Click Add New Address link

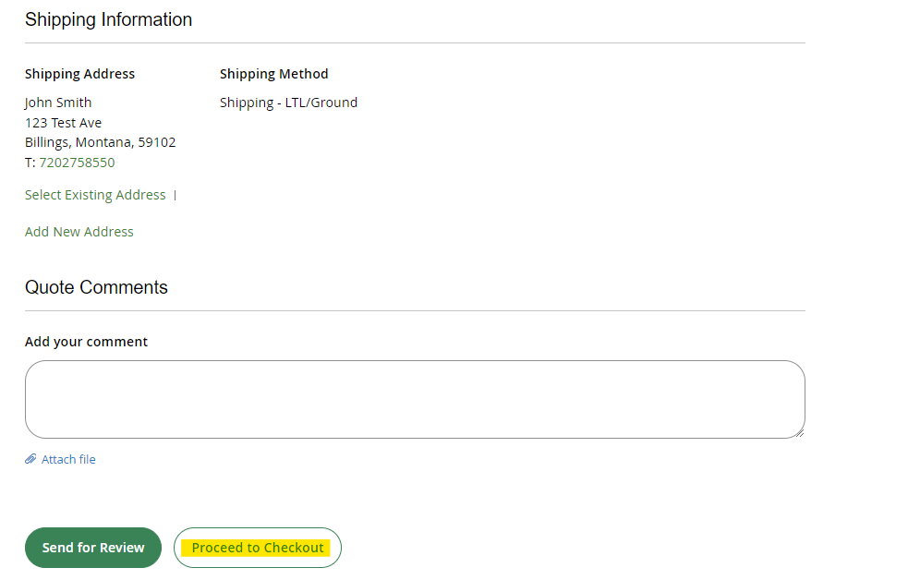[x=79, y=232]
